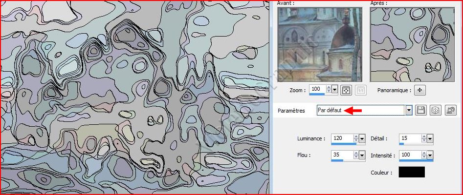The width and height of the screenshot is (463, 195).
Task: Click the reset to default icon
Action: point(450,111)
